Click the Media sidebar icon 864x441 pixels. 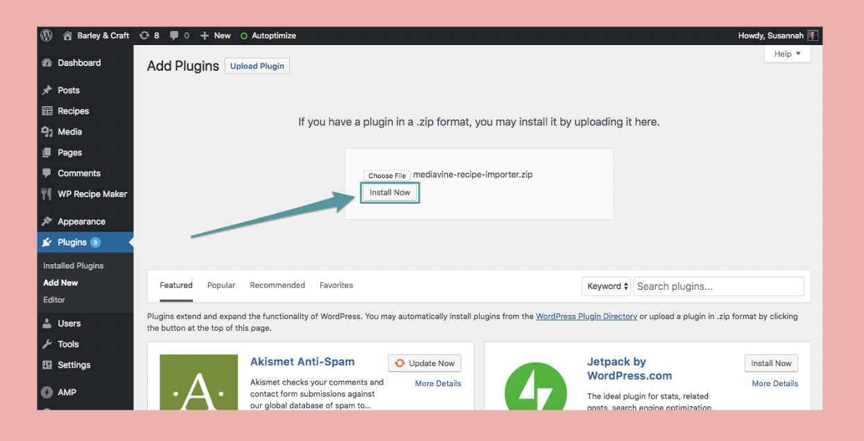pyautogui.click(x=47, y=132)
